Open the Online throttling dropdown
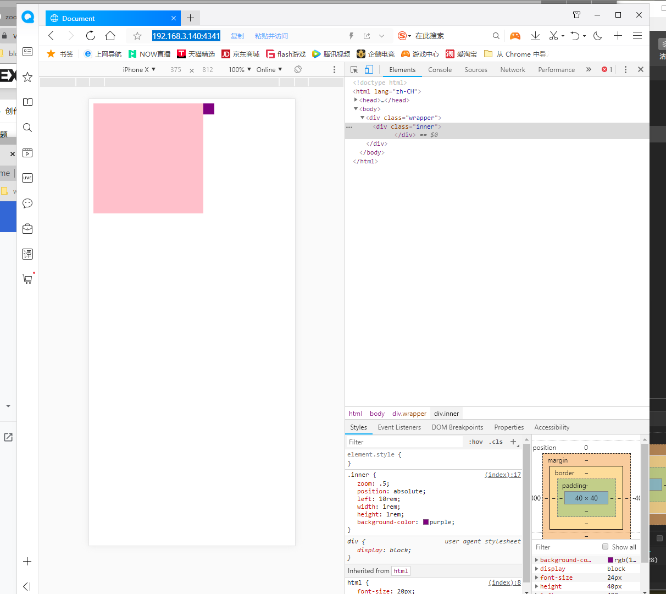Image resolution: width=666 pixels, height=594 pixels. (x=269, y=70)
